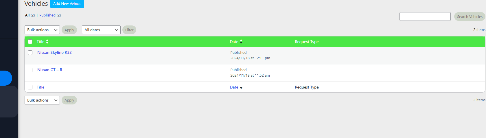Open the bottom Bulk actions dropdown
Image resolution: width=486 pixels, height=138 pixels.
[x=42, y=100]
